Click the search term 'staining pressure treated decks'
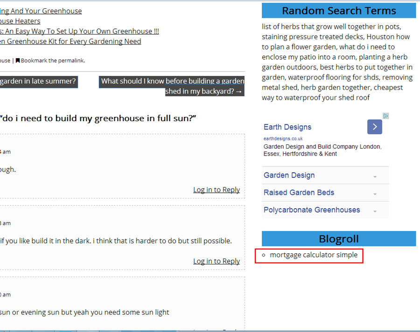The width and height of the screenshot is (420, 332). click(x=312, y=37)
